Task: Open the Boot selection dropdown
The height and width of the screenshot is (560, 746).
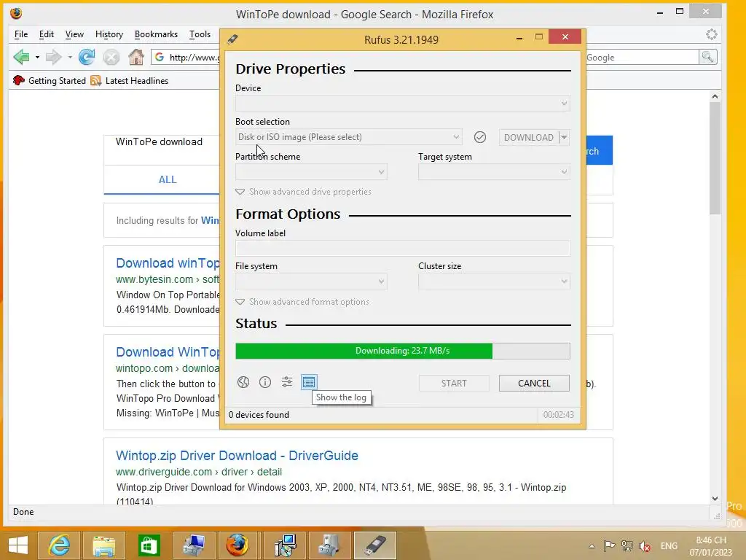Action: click(x=349, y=137)
